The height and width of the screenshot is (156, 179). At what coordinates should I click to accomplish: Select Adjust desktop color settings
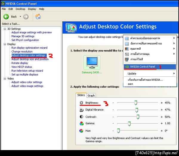[29, 56]
